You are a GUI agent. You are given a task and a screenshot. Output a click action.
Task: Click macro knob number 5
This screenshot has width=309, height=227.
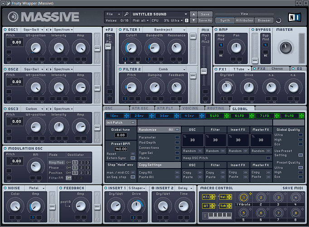244,213
